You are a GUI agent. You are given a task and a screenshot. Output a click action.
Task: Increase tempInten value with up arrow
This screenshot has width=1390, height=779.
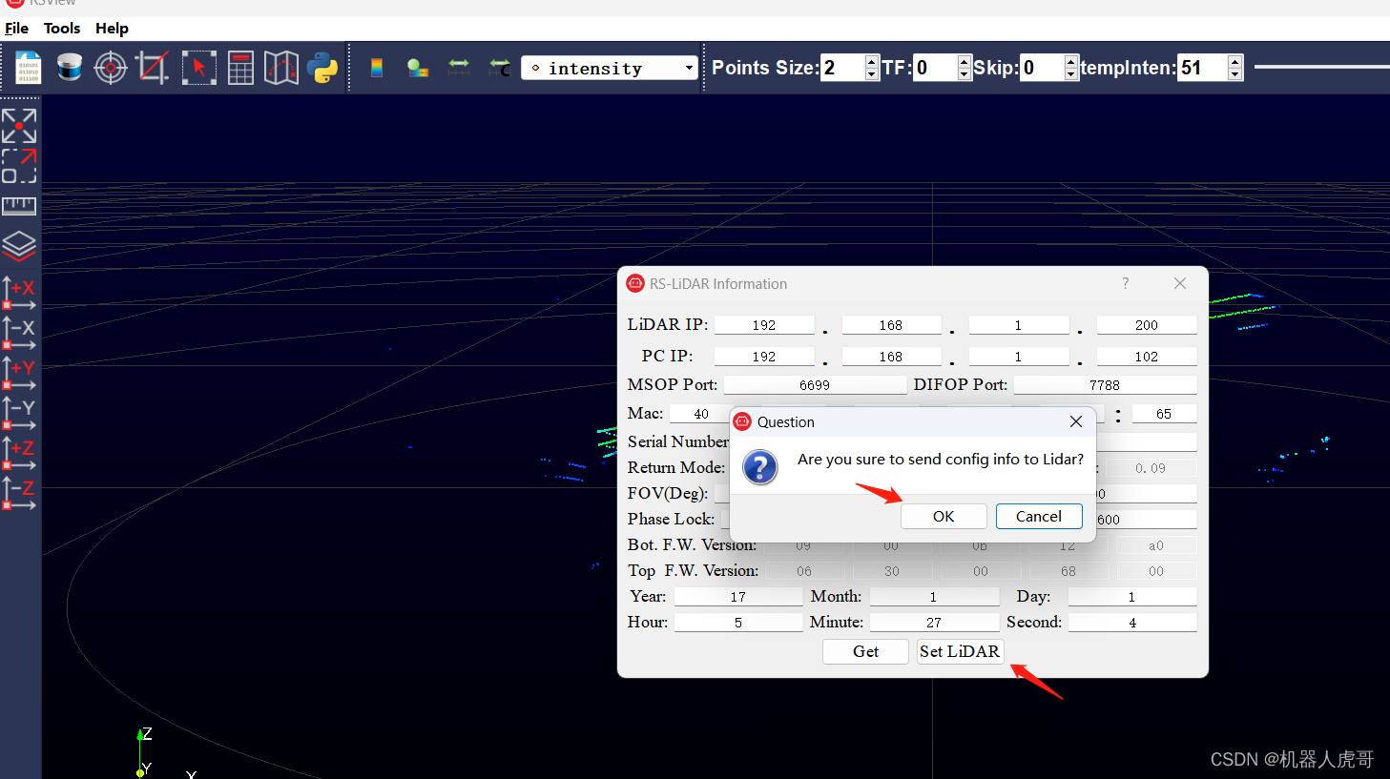coord(1235,61)
